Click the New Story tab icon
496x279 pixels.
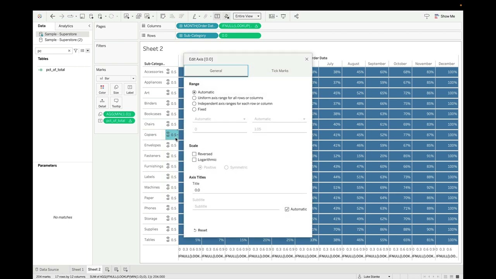[126, 269]
